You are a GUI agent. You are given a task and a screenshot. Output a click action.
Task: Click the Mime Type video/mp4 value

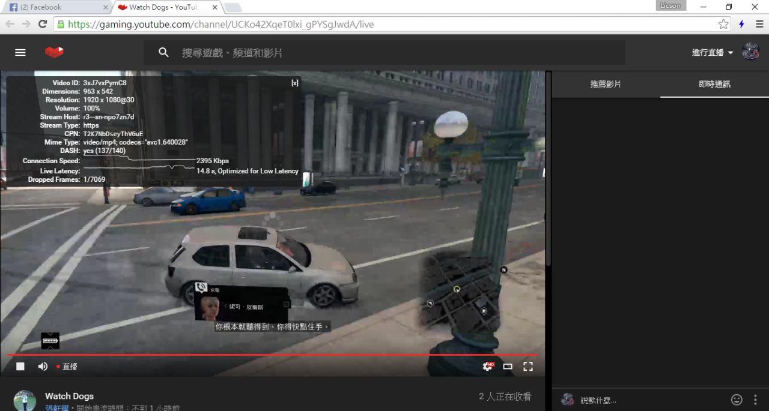pos(136,142)
